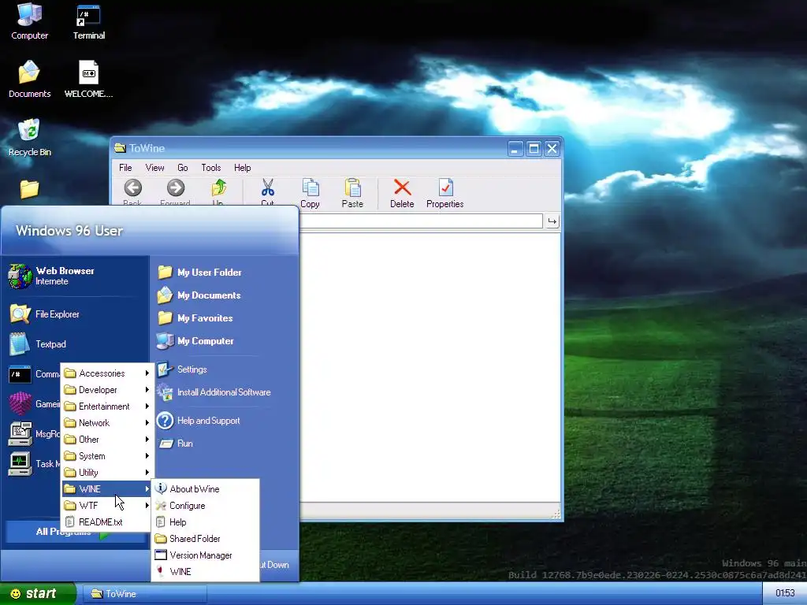Open Help in the WINE submenu

click(x=206, y=522)
